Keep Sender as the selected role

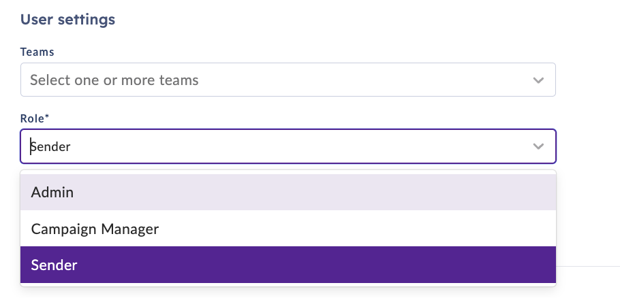click(x=288, y=265)
